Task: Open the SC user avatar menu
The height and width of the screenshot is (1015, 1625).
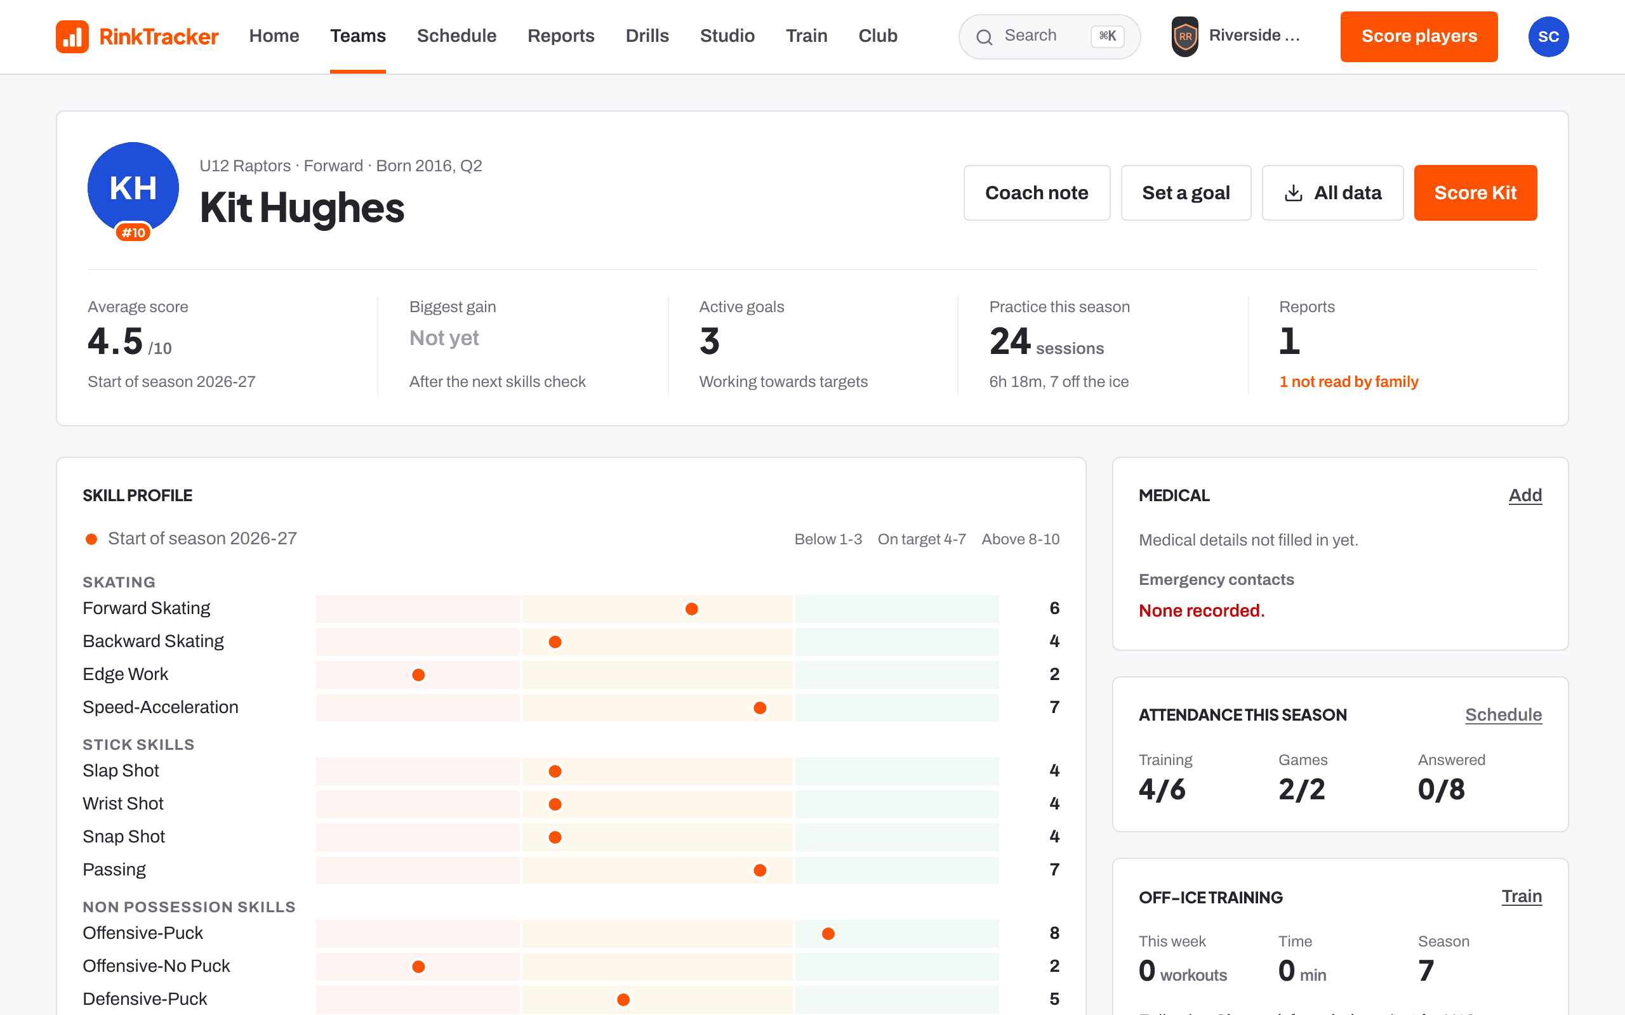Action: click(1548, 36)
